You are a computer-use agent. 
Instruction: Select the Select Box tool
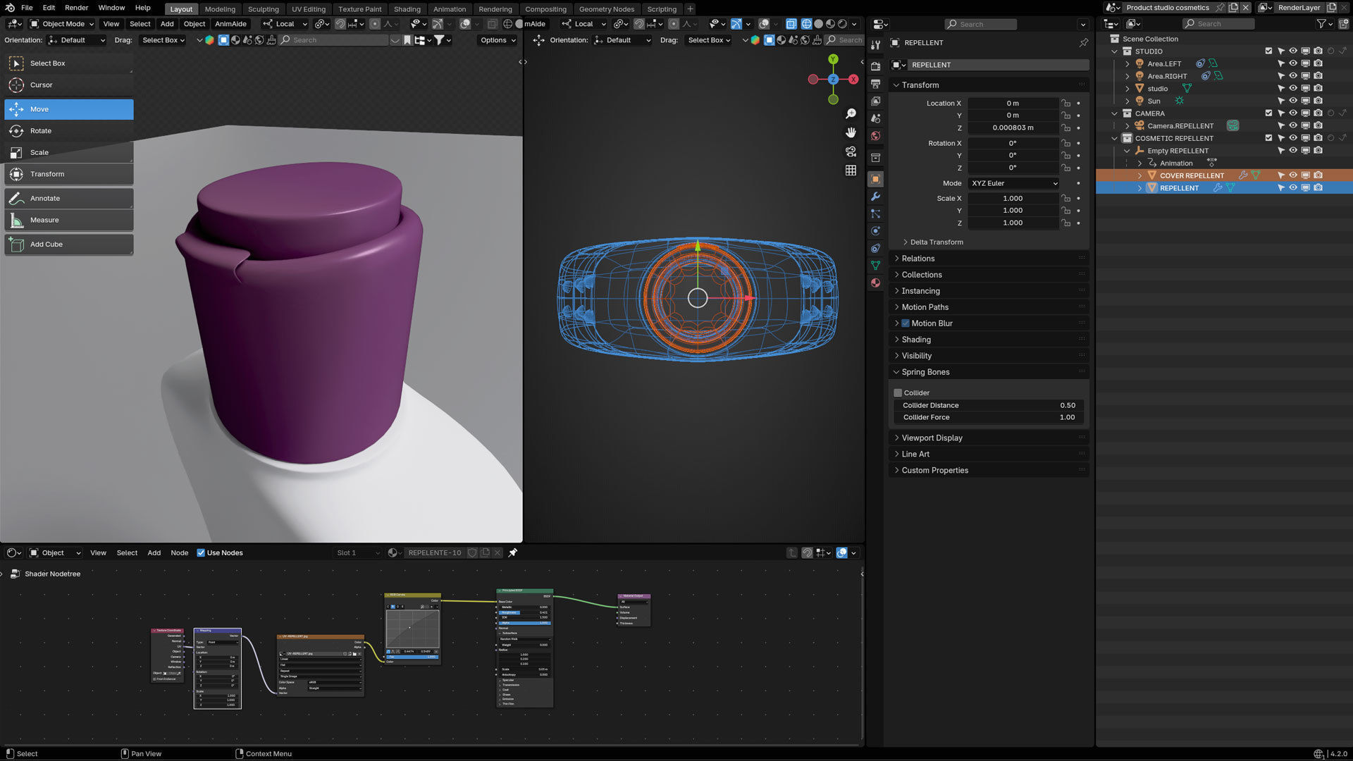pos(68,63)
